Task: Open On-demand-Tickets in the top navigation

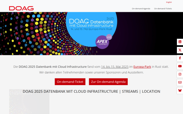Action: (x=163, y=9)
